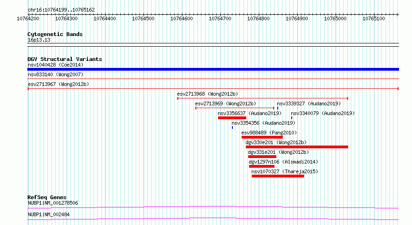
Task: Click the ruler's right arrow end
Action: tap(398, 14)
